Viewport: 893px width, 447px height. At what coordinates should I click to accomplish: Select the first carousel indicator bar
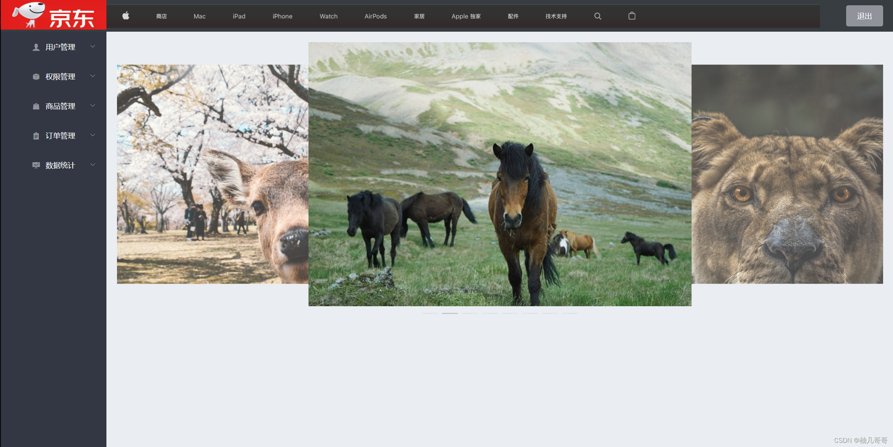(x=430, y=313)
